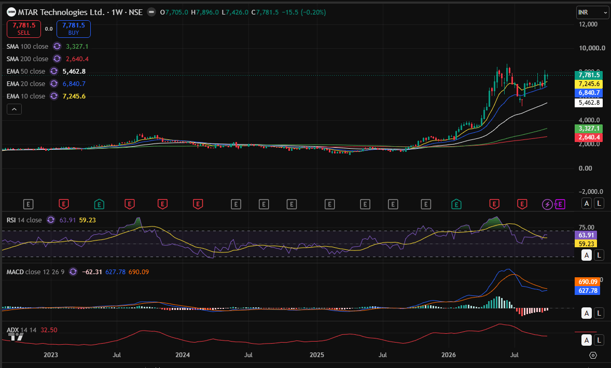The width and height of the screenshot is (611, 368).
Task: Open chart settings hexagon gear icon
Action: (x=593, y=355)
